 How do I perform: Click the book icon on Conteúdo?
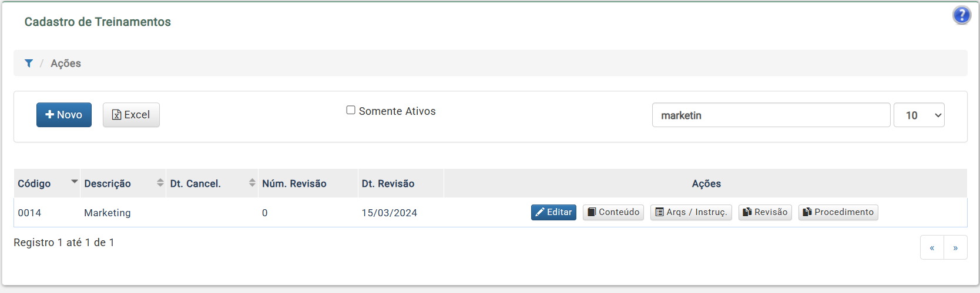(592, 212)
